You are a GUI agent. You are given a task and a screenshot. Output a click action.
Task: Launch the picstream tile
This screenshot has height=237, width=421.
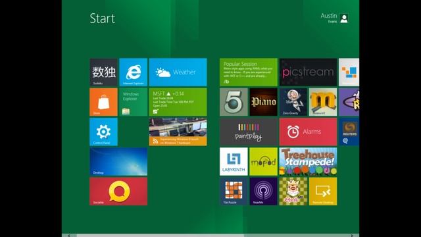point(308,72)
